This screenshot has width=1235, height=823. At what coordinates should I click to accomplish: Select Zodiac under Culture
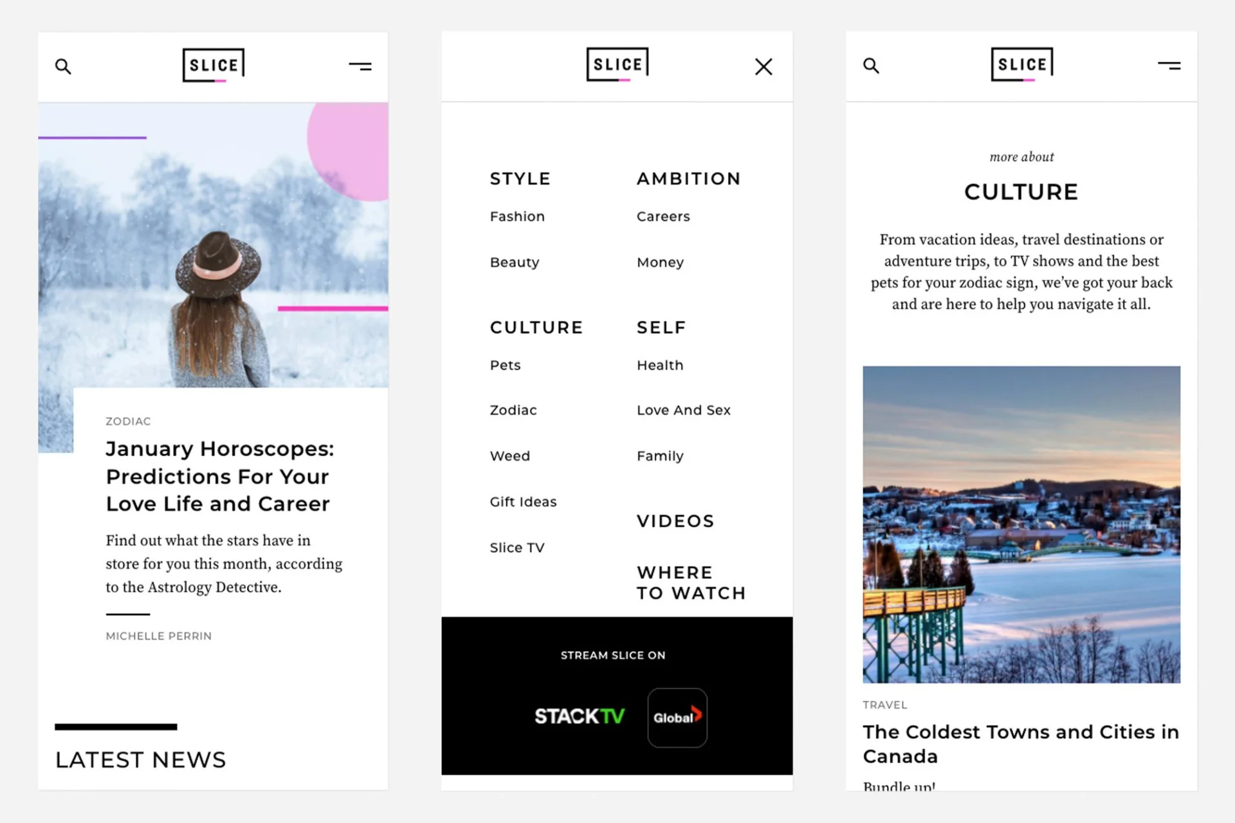click(x=513, y=411)
